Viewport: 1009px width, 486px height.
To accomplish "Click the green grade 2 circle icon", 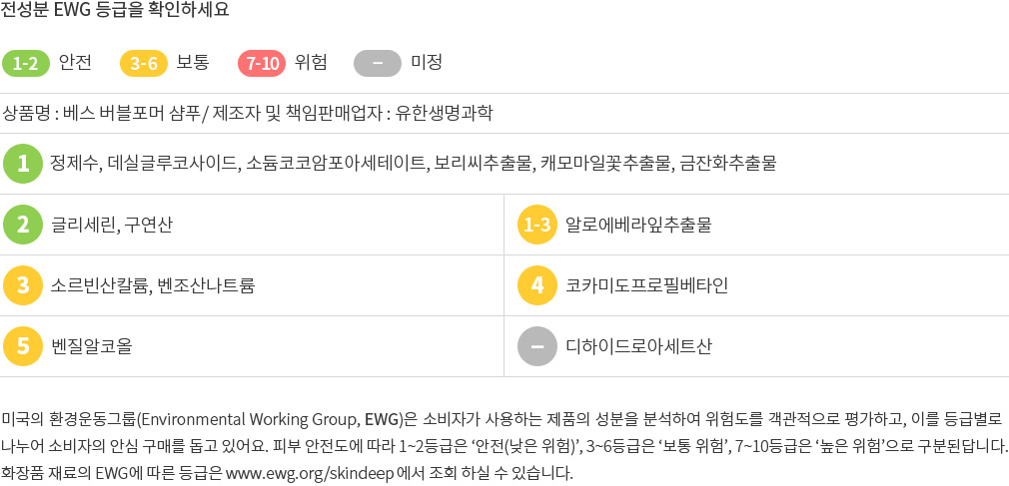I will (x=23, y=225).
